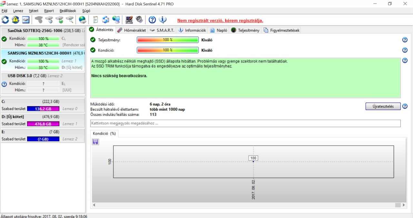Click the Teljesítmény 100 % progress bar
Image resolution: width=413 pixels, height=218 pixels.
tap(168, 40)
